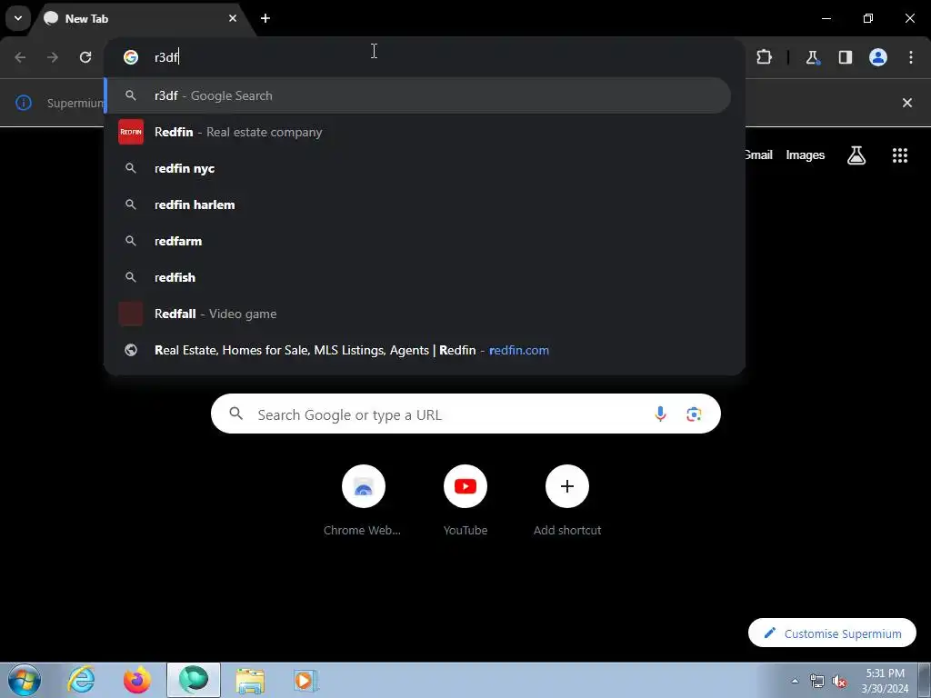This screenshot has width=931, height=698.
Task: Open the Images link
Action: click(806, 155)
